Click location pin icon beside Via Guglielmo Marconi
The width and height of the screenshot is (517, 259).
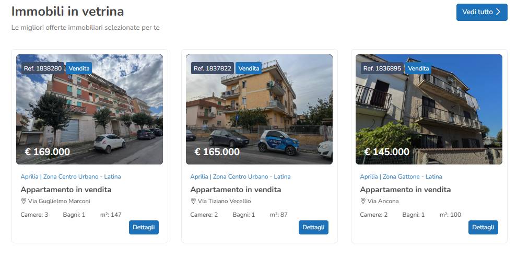pyautogui.click(x=23, y=201)
